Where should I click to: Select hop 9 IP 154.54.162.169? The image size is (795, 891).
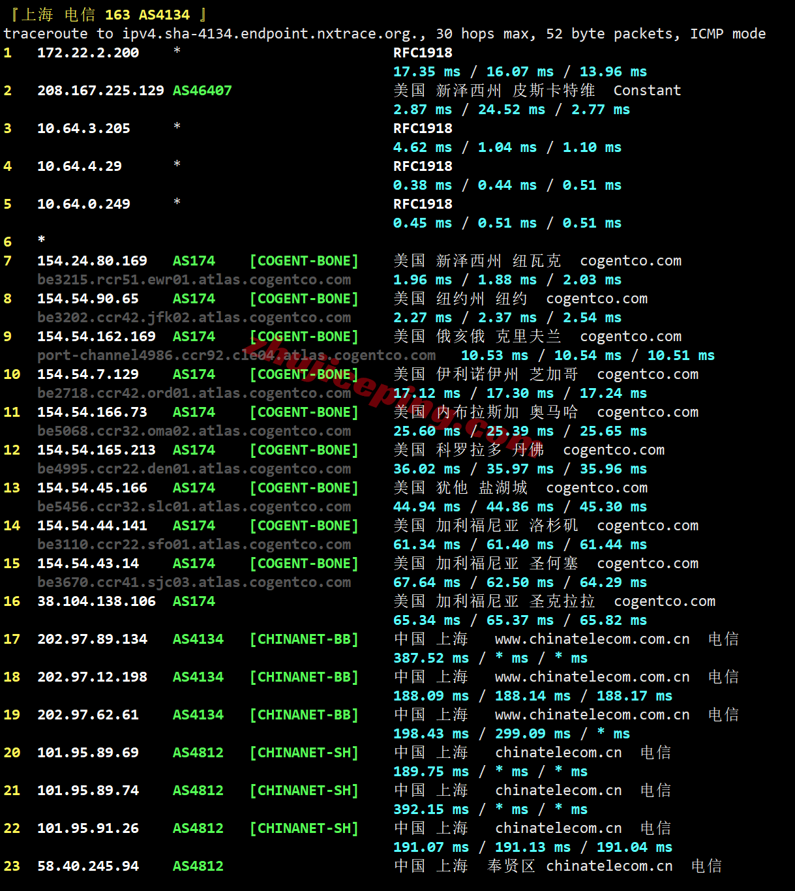click(97, 337)
